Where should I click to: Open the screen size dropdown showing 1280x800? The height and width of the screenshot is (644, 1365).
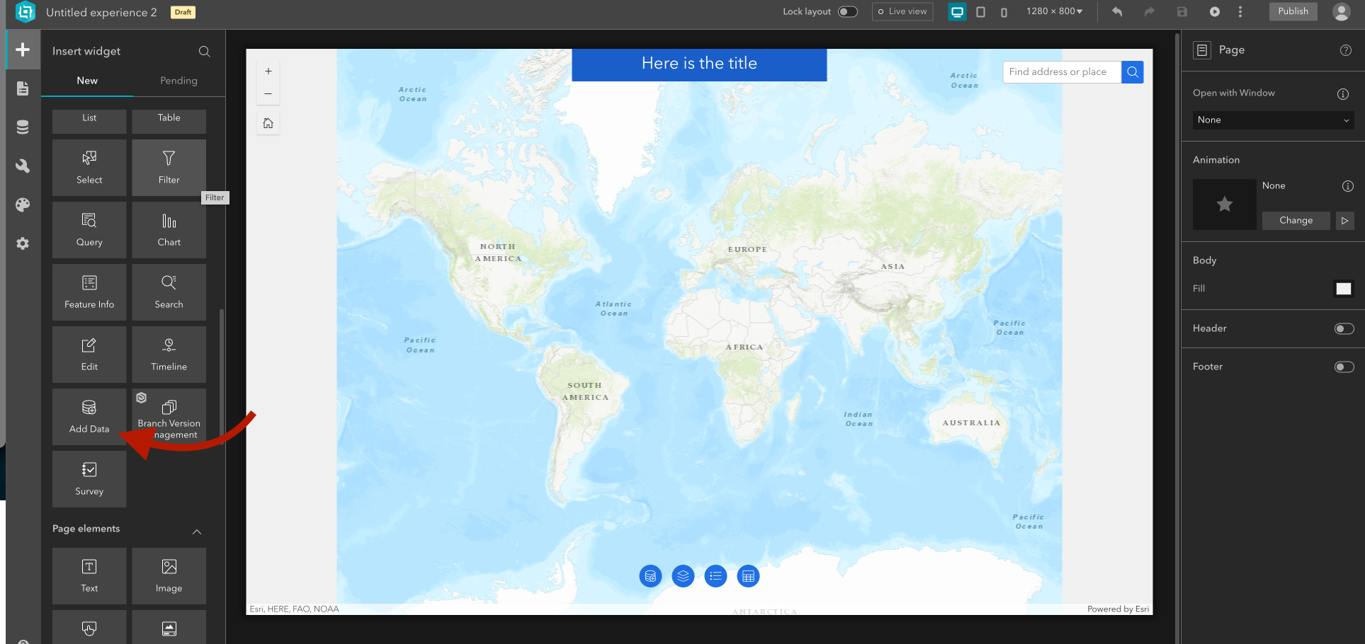coord(1054,11)
